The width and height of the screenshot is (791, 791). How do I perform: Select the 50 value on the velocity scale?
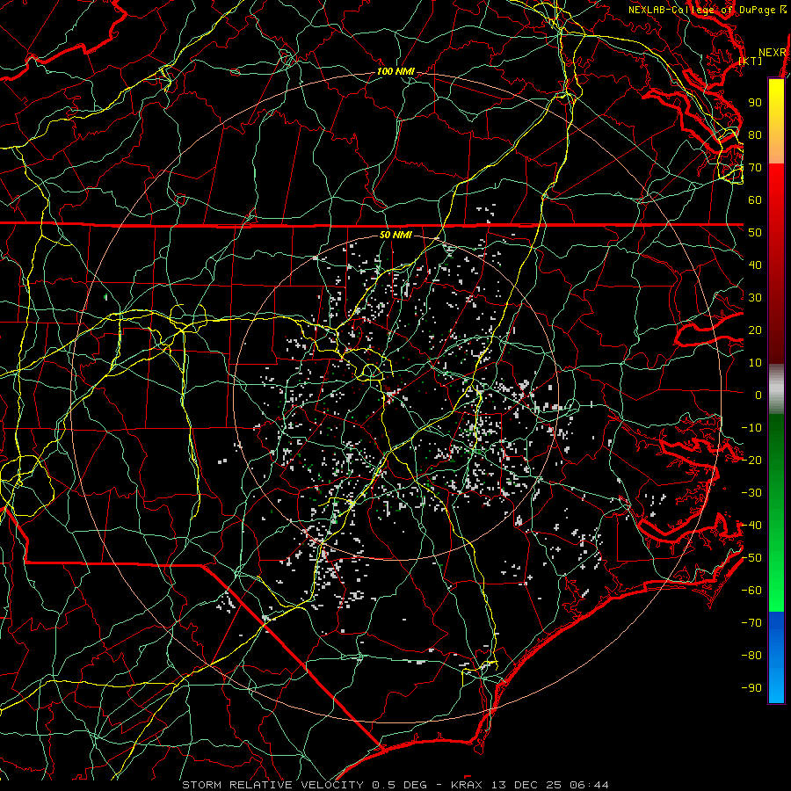(x=755, y=233)
